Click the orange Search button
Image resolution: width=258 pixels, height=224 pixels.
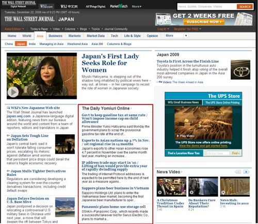245,7
